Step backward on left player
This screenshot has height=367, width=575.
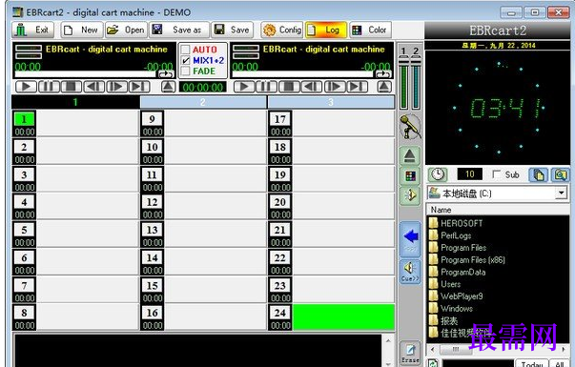(x=94, y=87)
